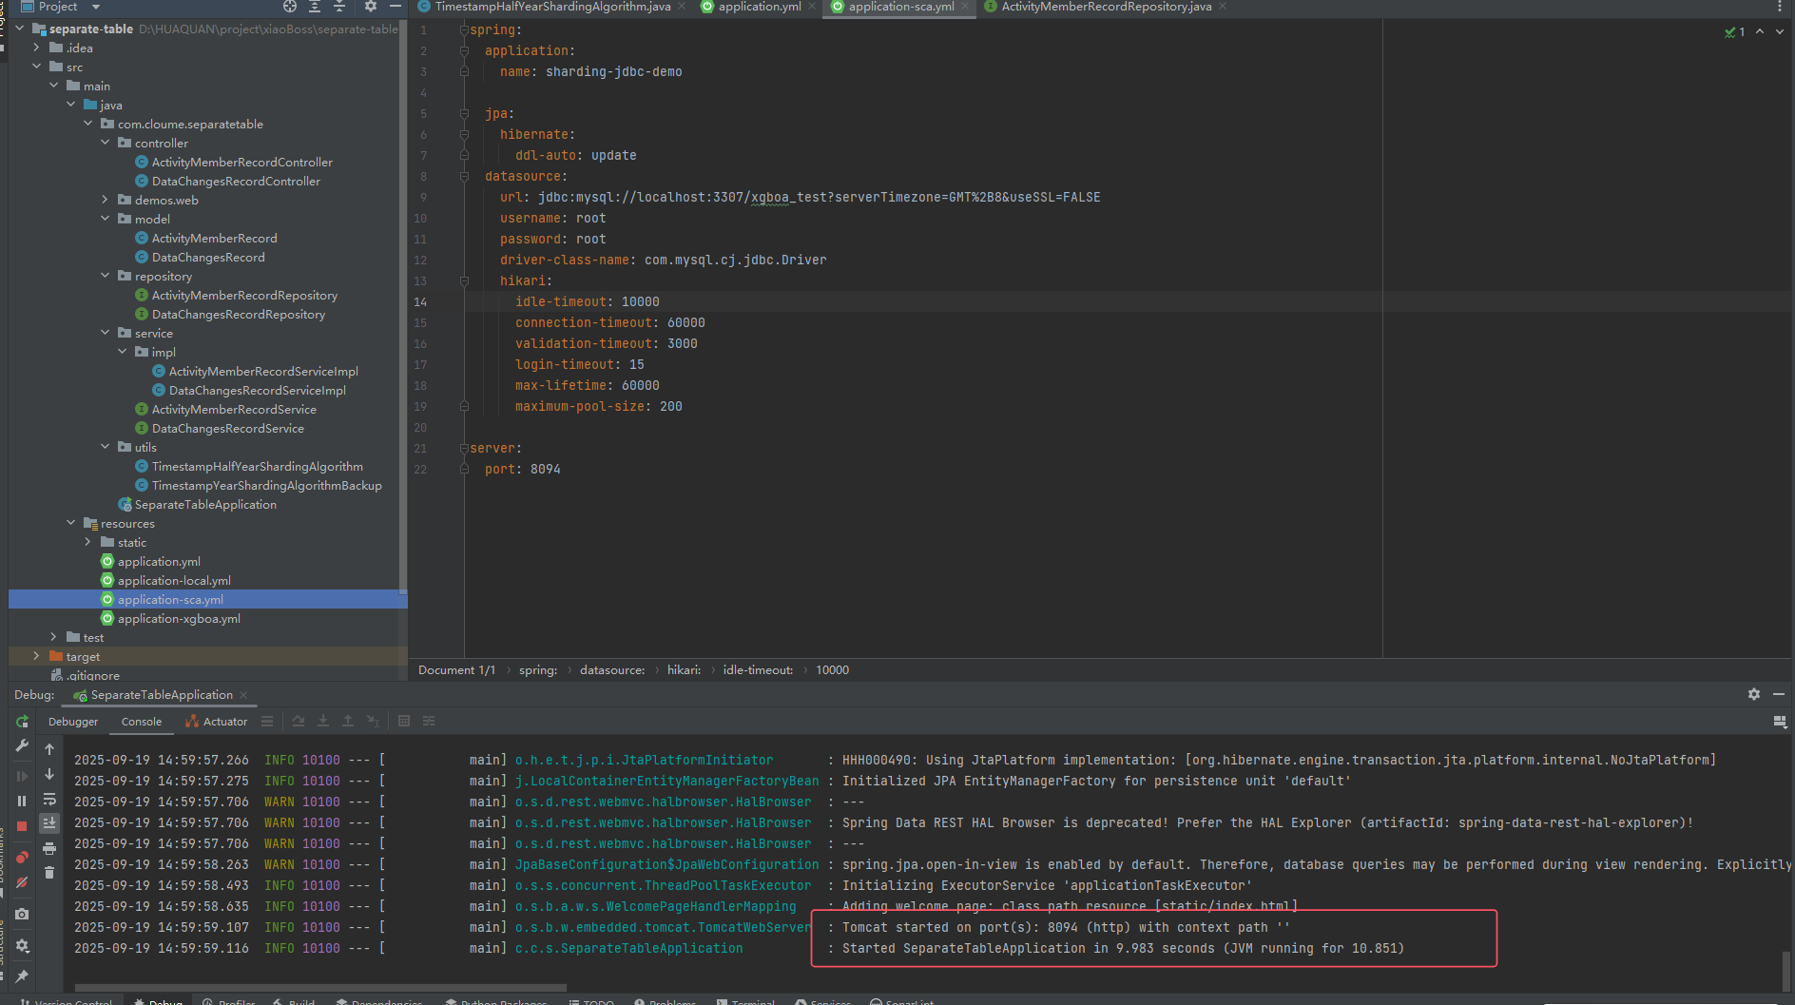Switch to TimestampHalfYearShardingAlgorithm.java tab
1795x1005 pixels.
[551, 7]
